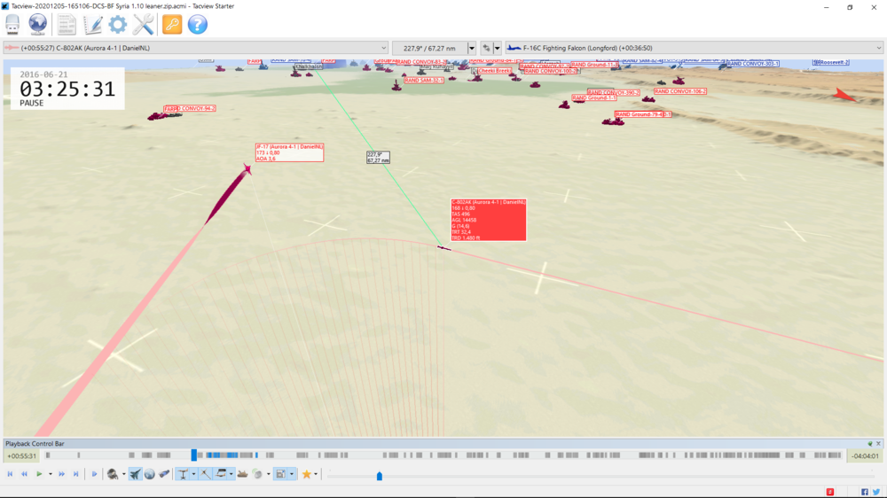Click the timeline position marker at +00:55:31
The width and height of the screenshot is (887, 498).
tap(194, 455)
